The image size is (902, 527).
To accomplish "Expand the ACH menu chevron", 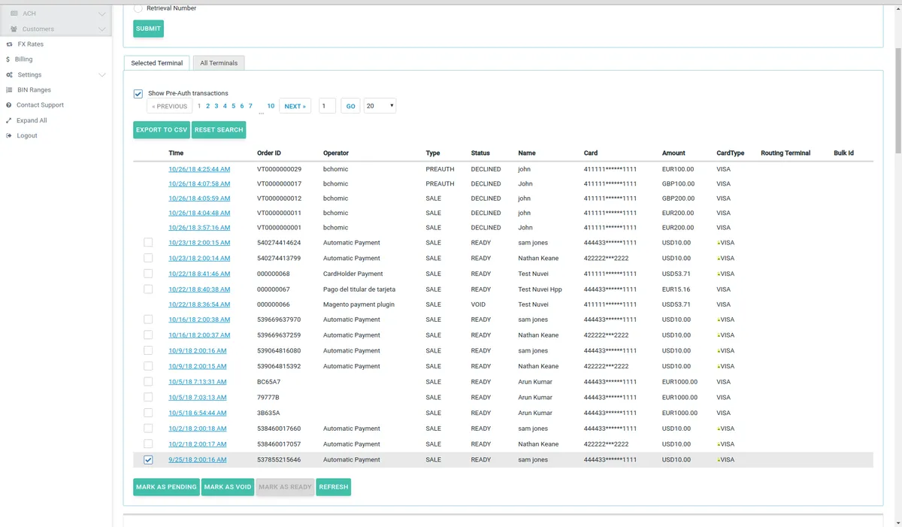I will [102, 14].
